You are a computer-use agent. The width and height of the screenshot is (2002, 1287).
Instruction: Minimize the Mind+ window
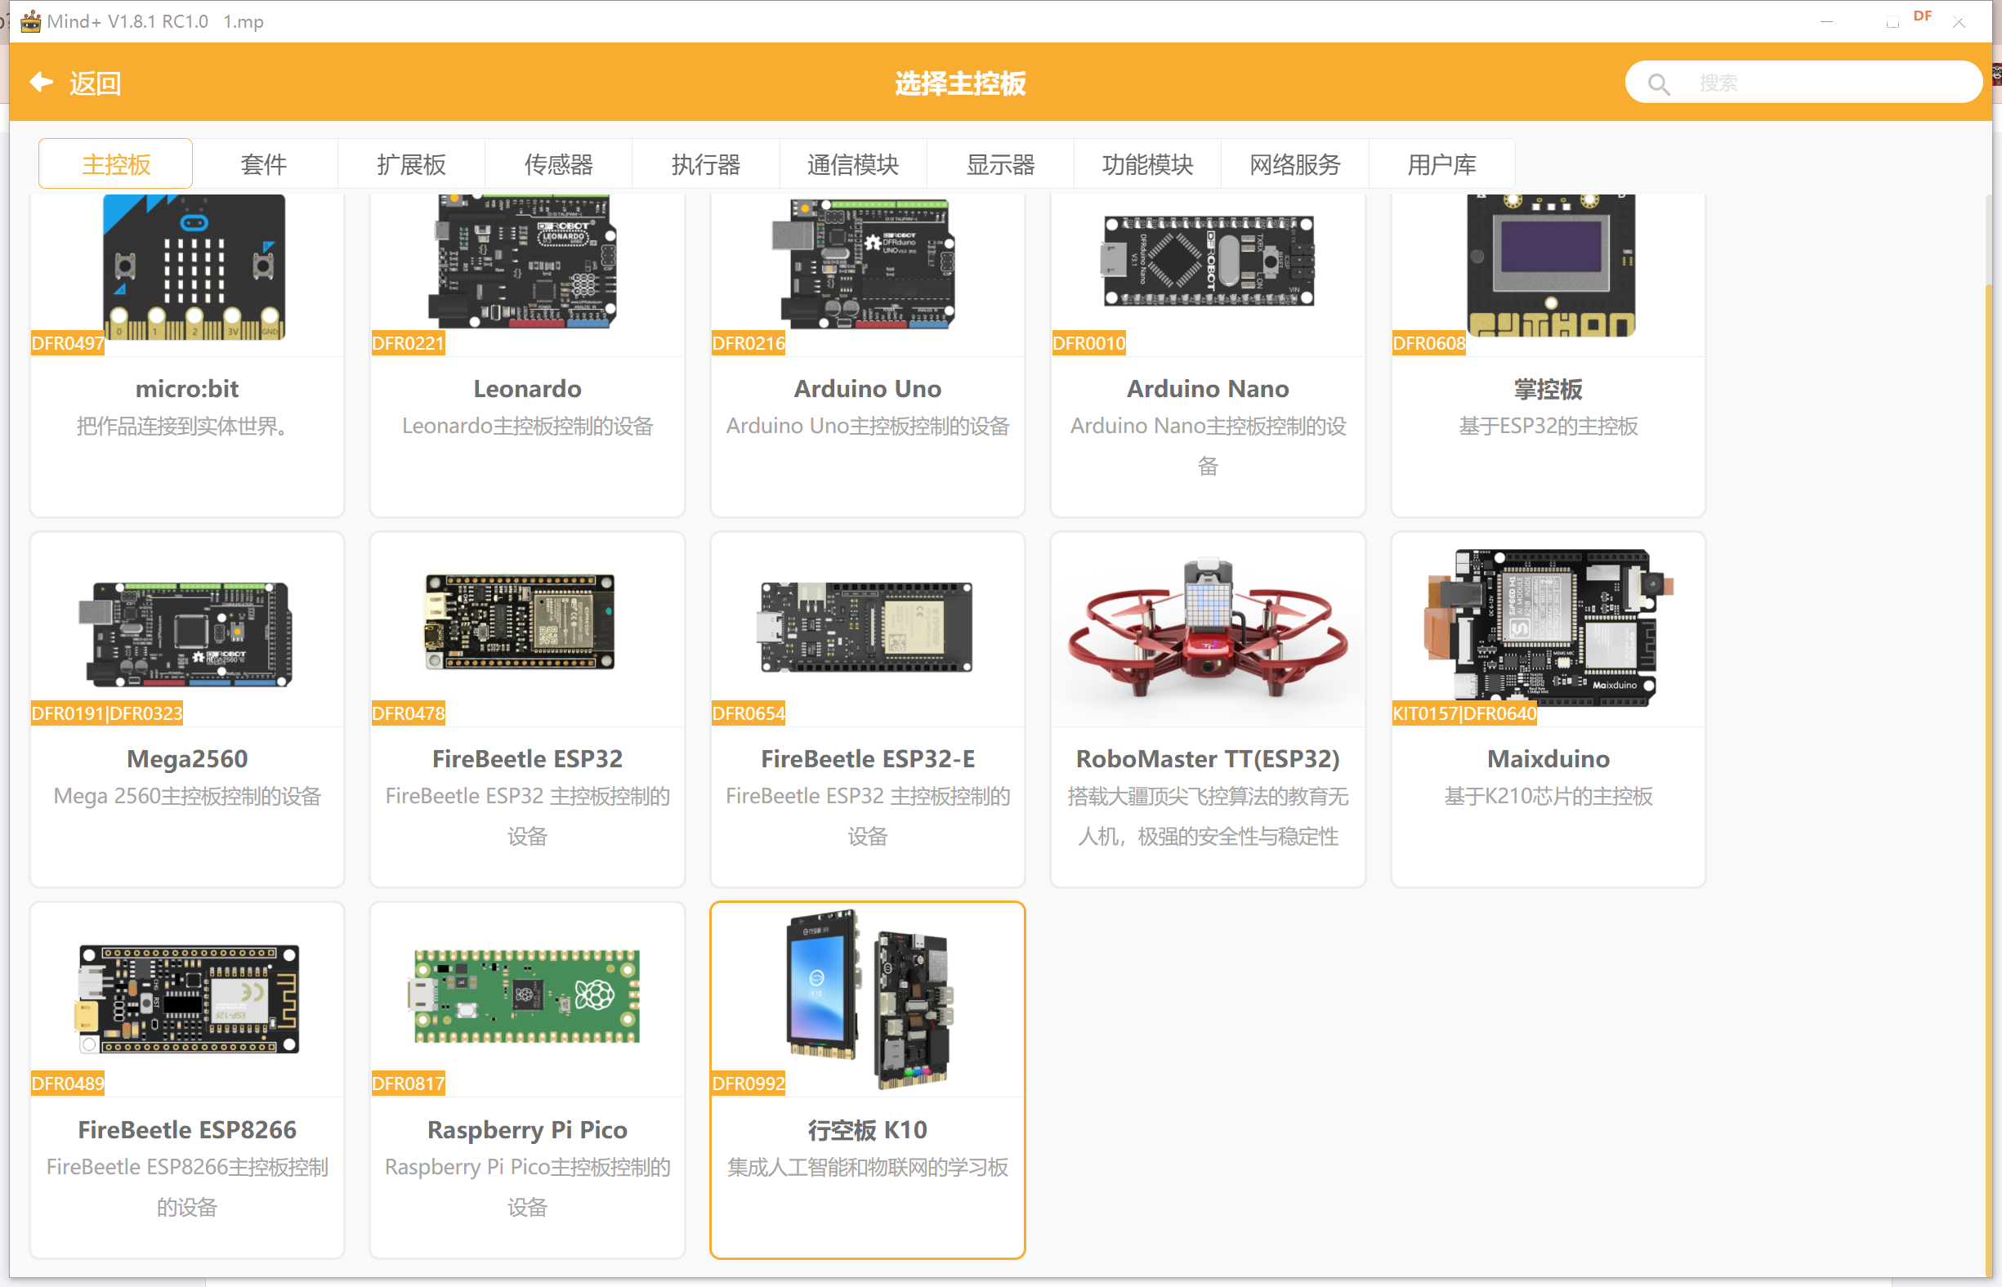[x=1826, y=22]
